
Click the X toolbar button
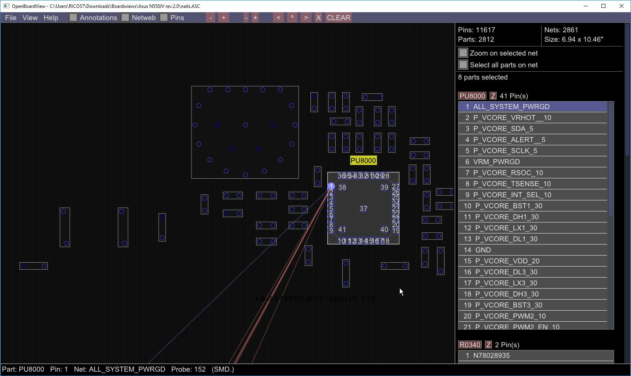tap(318, 18)
